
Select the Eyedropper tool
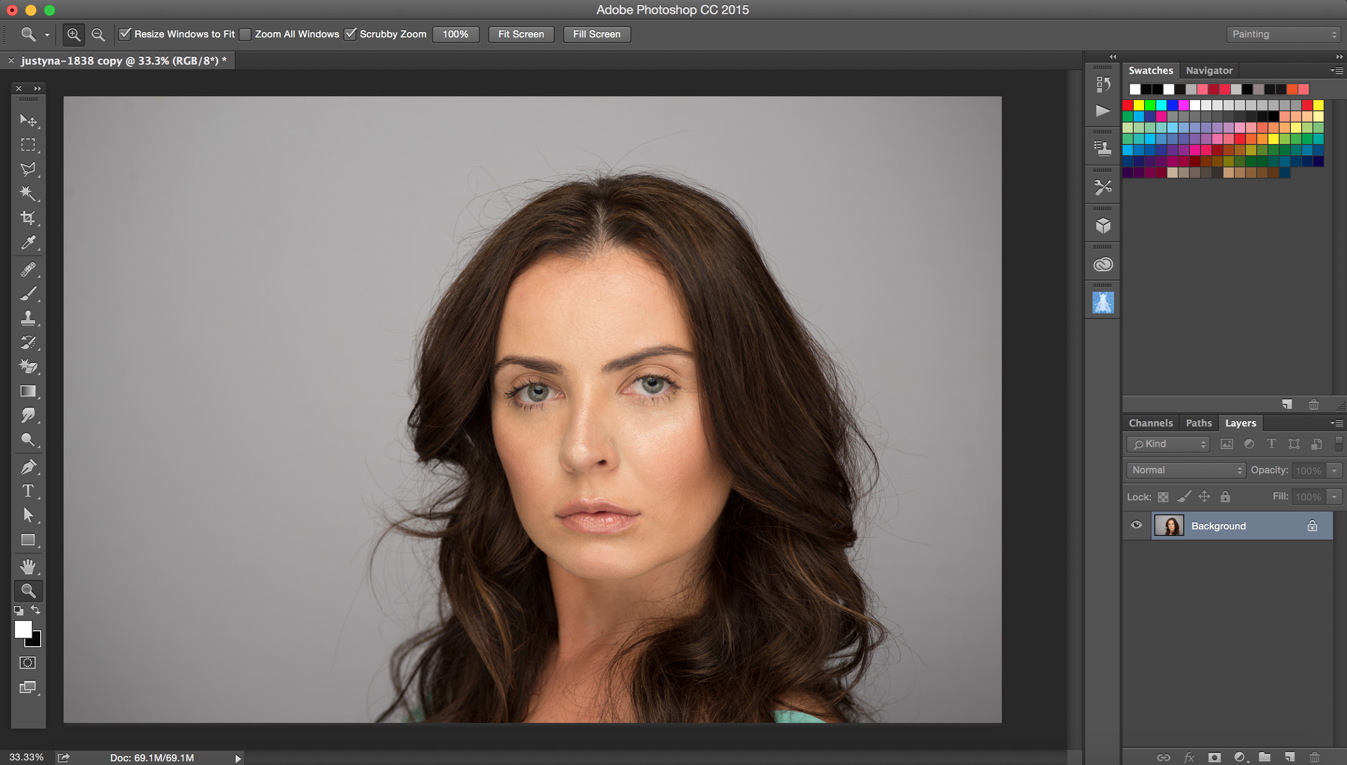pyautogui.click(x=28, y=243)
